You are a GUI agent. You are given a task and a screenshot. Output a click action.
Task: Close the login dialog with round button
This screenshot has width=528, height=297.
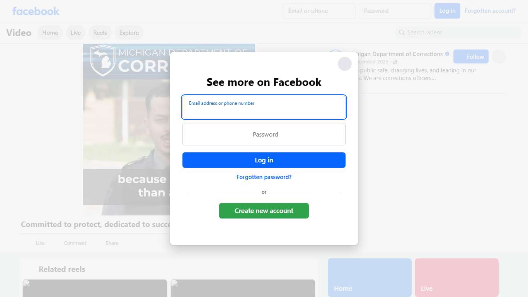pyautogui.click(x=345, y=64)
